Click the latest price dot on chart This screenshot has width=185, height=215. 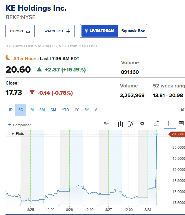pyautogui.click(x=157, y=134)
